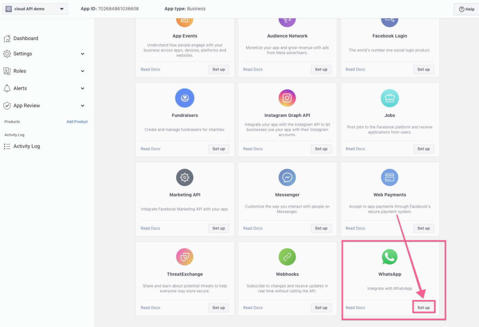Read Docs for Facebook Login

click(355, 70)
